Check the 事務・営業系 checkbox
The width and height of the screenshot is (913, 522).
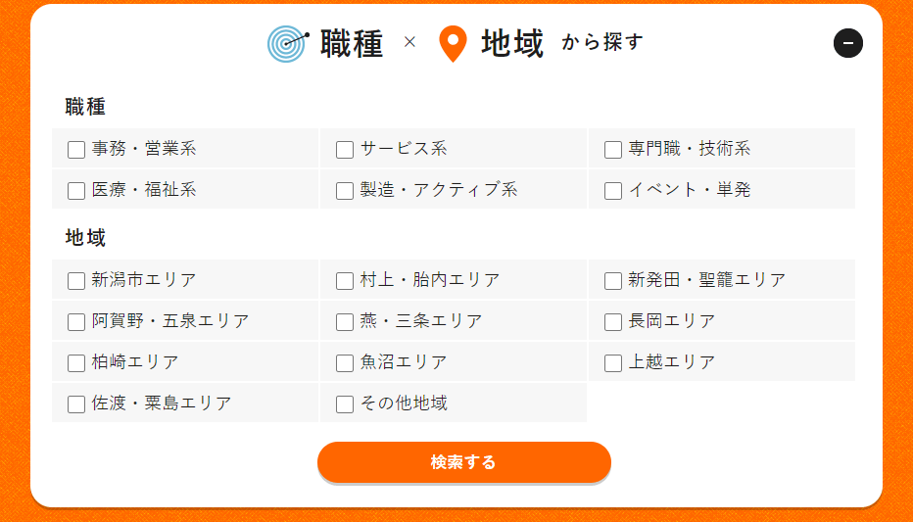tap(76, 150)
